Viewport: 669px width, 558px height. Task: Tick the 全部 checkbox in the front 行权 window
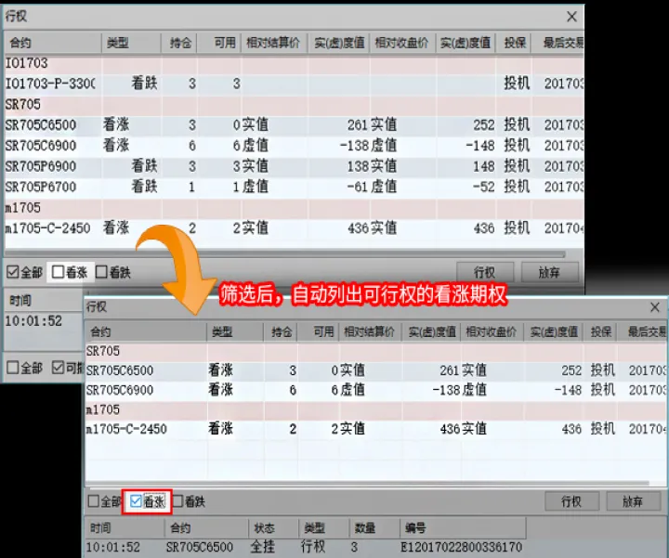pyautogui.click(x=94, y=501)
